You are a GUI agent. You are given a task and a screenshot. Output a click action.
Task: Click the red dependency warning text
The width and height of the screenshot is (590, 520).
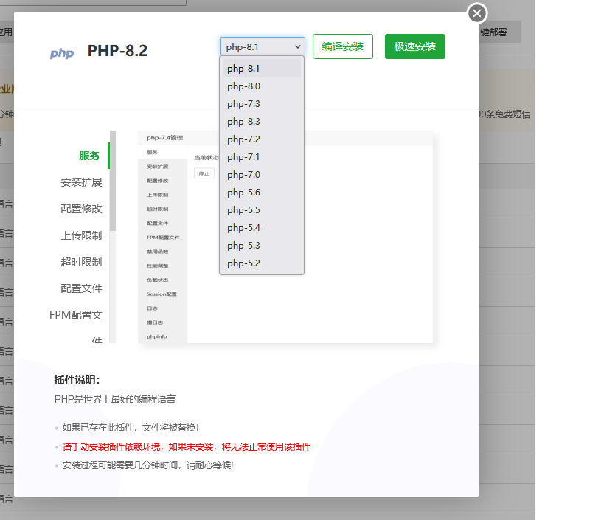[187, 447]
